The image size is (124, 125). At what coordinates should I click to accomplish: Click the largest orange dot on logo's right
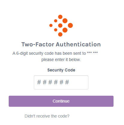[70, 25]
